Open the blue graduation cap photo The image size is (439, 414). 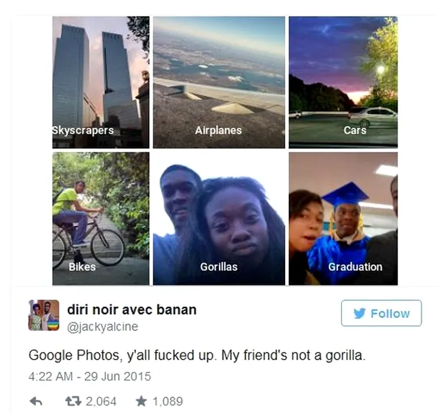[343, 219]
